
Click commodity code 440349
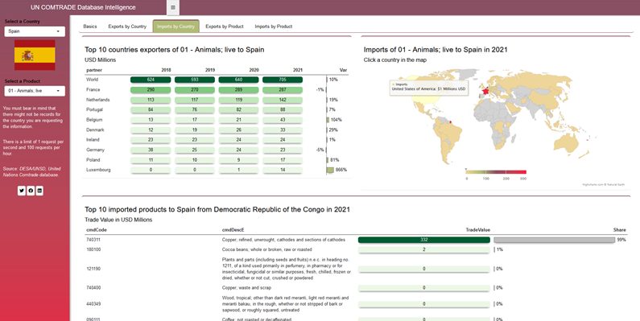93,304
